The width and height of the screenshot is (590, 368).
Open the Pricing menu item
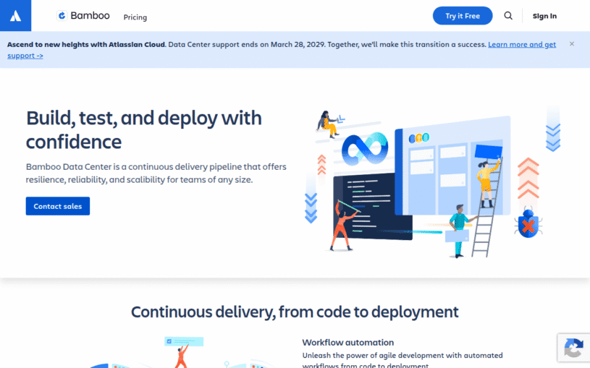tap(135, 17)
